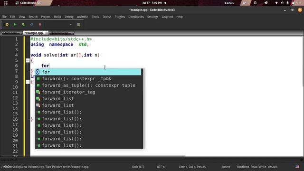Collapse the fold marker on line 9
Image resolution: width=304 pixels, height=171 pixels.
pyautogui.click(x=28, y=82)
